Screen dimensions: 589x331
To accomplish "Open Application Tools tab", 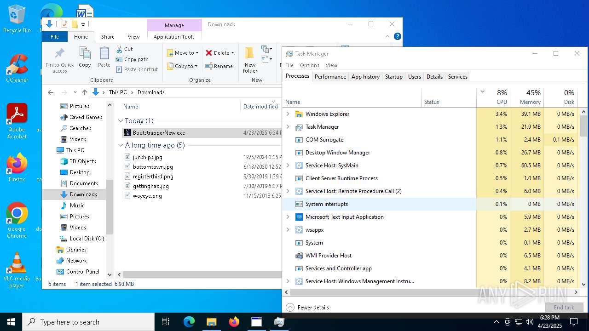I will (174, 37).
